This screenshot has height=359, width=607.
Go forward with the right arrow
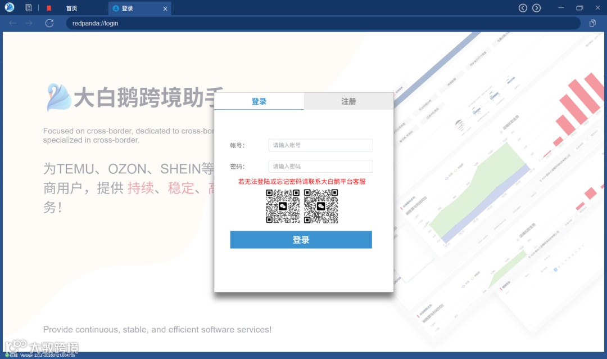click(x=29, y=23)
